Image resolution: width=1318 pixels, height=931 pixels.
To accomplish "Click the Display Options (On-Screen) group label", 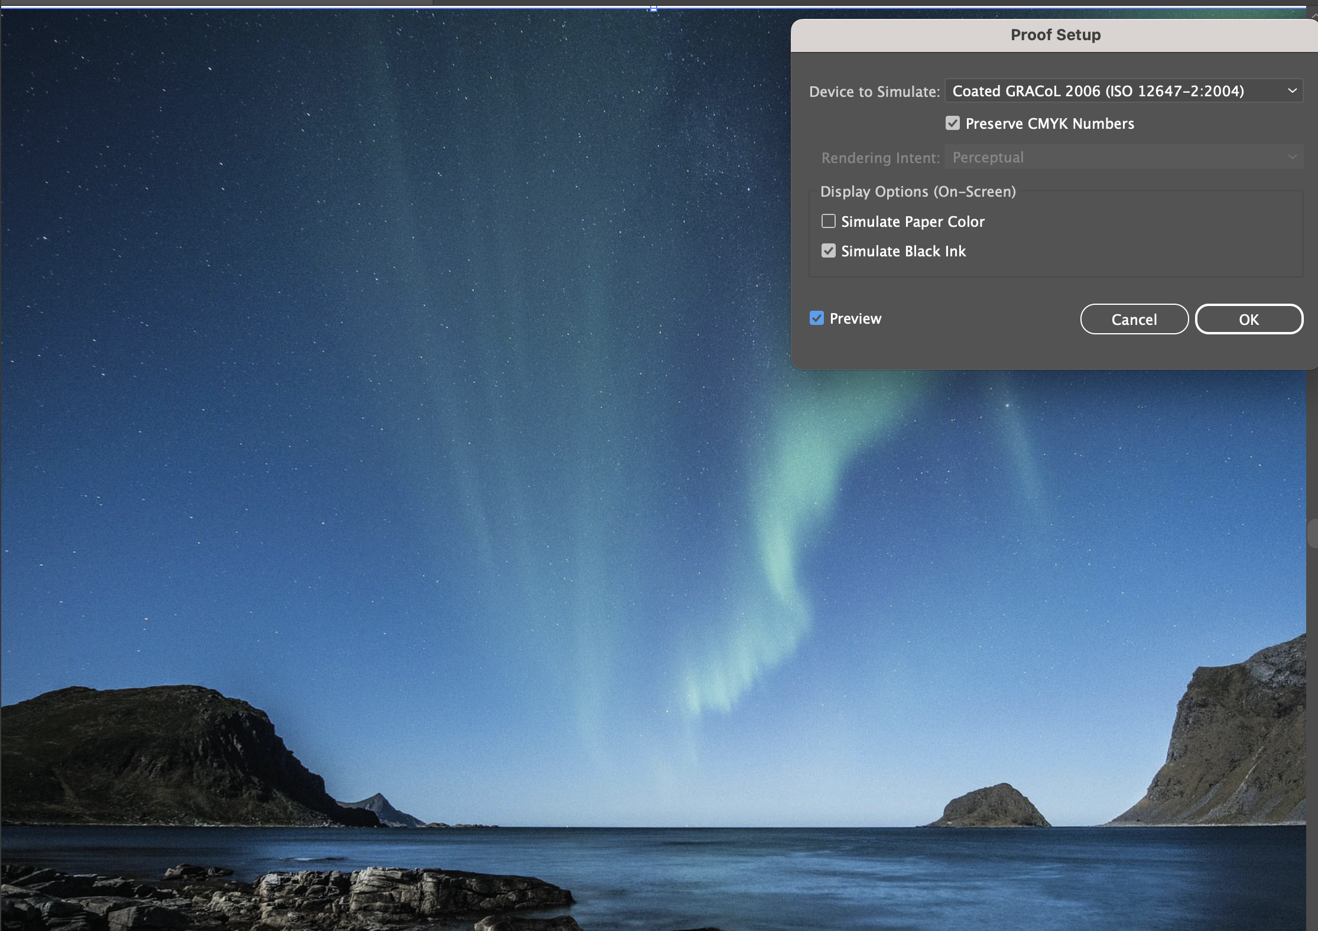I will [918, 191].
